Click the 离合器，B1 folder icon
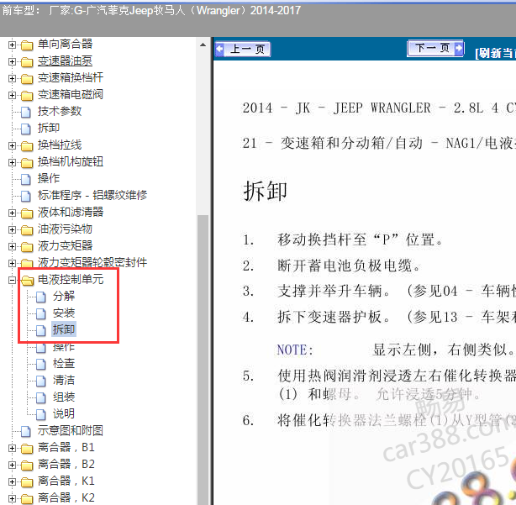The height and width of the screenshot is (505, 516). pyautogui.click(x=27, y=449)
